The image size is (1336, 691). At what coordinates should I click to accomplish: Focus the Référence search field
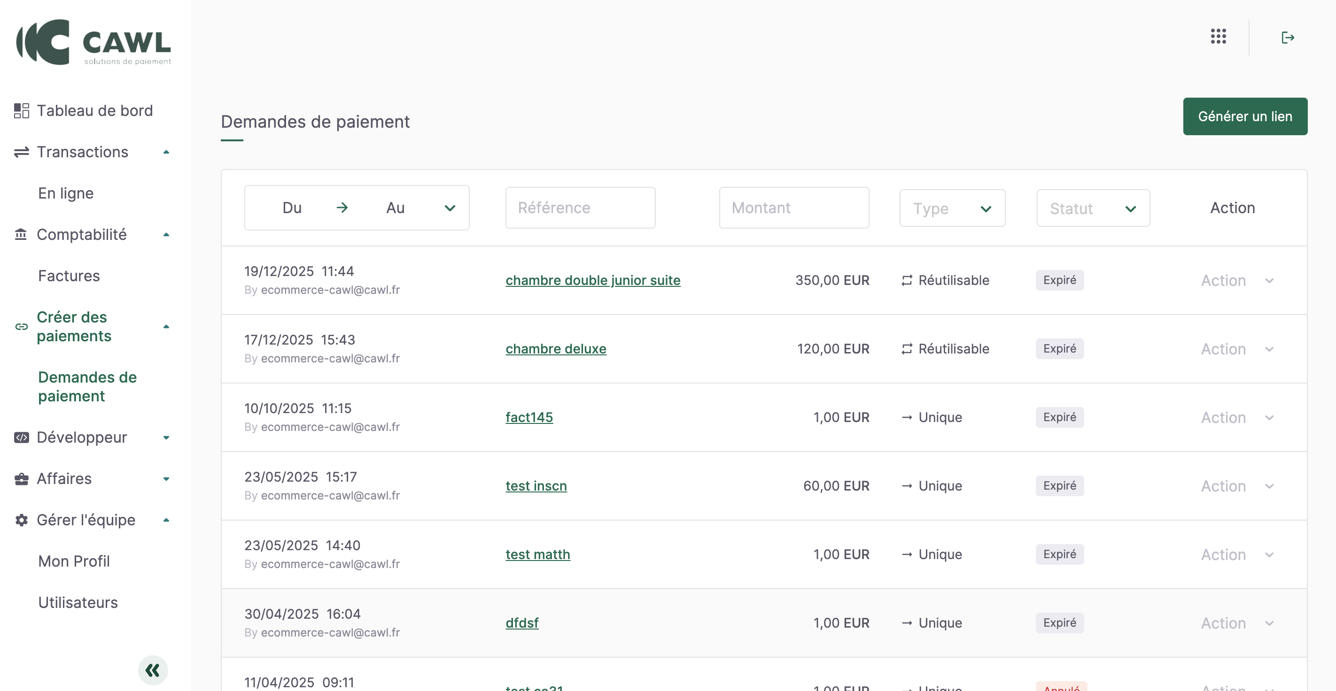click(580, 208)
